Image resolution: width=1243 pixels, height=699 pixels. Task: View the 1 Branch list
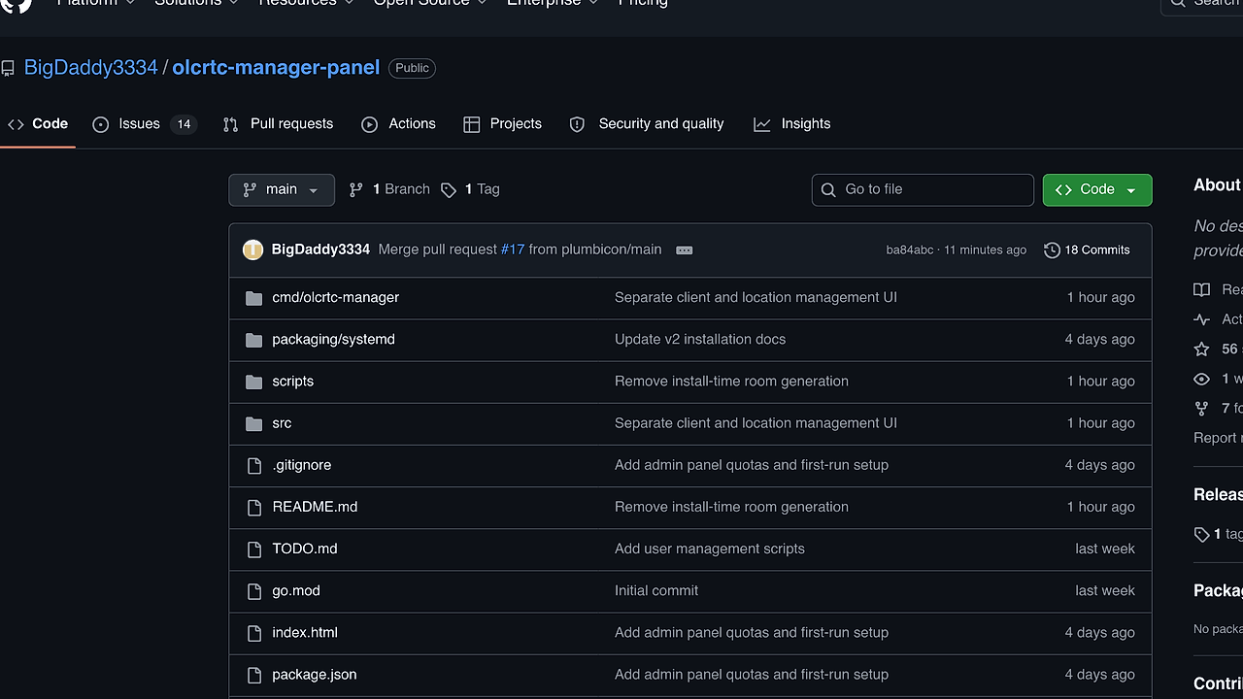tap(389, 189)
